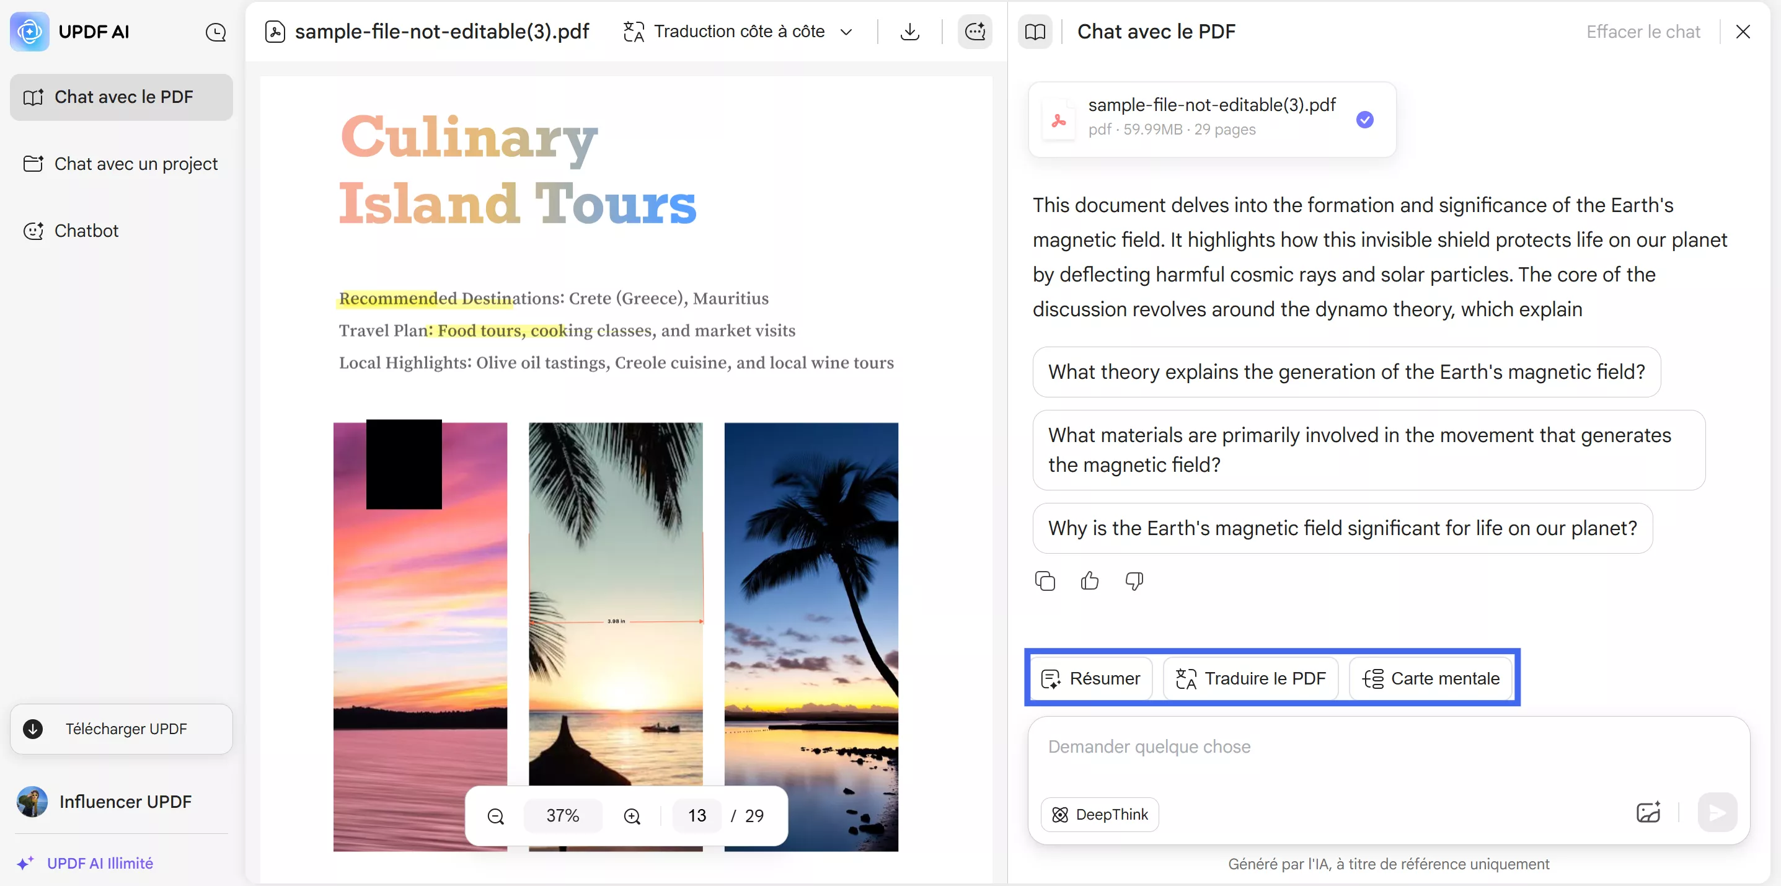Click the folder icon beside Chat avec un project
The width and height of the screenshot is (1781, 886).
click(x=33, y=164)
